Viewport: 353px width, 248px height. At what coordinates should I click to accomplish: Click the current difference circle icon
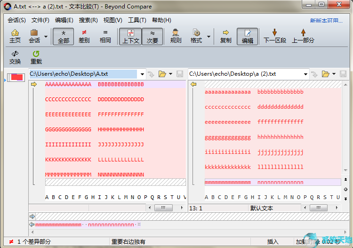[345, 189]
